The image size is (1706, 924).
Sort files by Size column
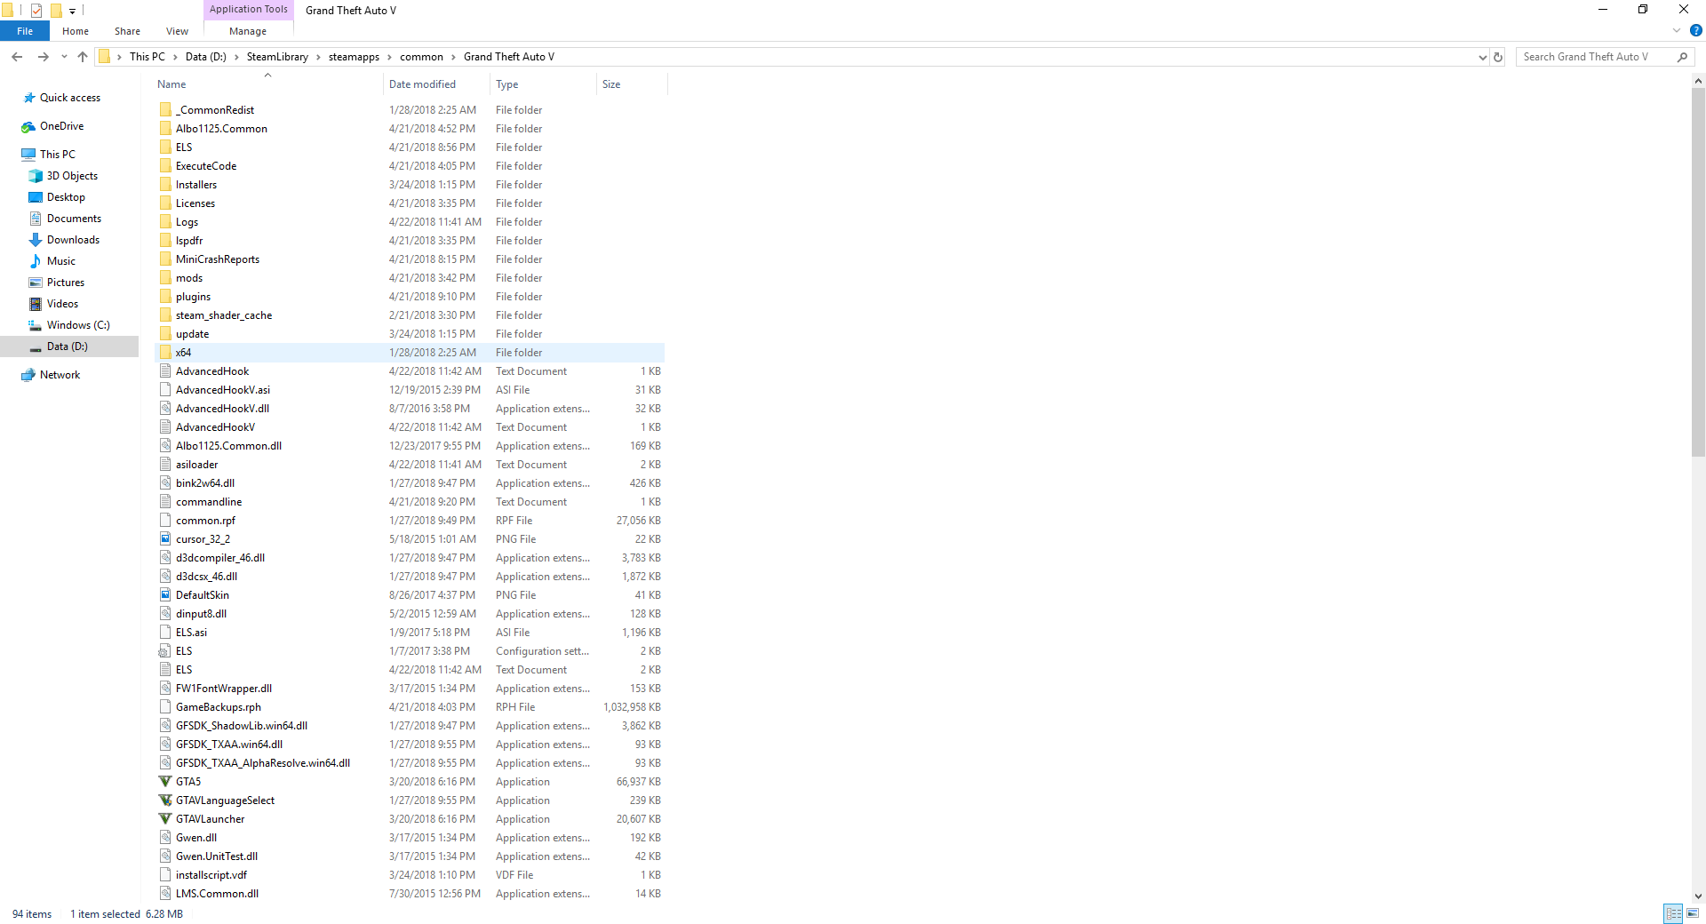coord(632,84)
